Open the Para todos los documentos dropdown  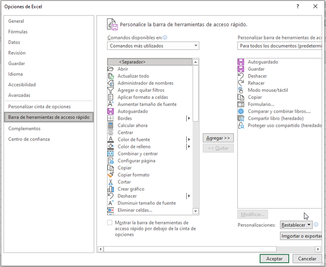tap(279, 46)
